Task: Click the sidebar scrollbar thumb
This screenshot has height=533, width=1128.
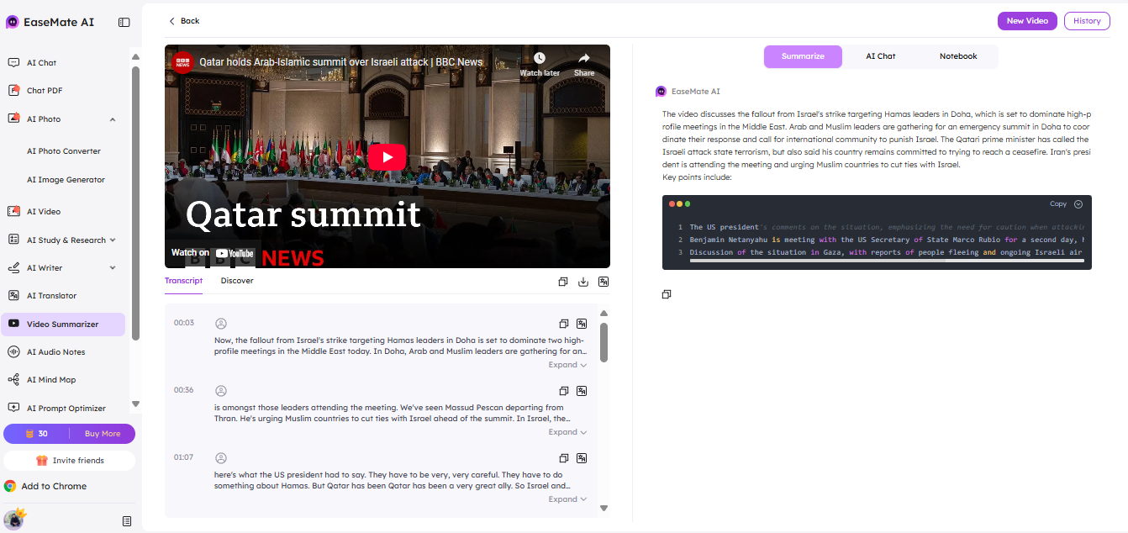Action: point(135,203)
